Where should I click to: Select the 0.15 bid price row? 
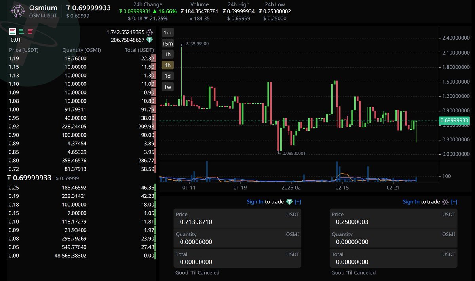(x=82, y=213)
